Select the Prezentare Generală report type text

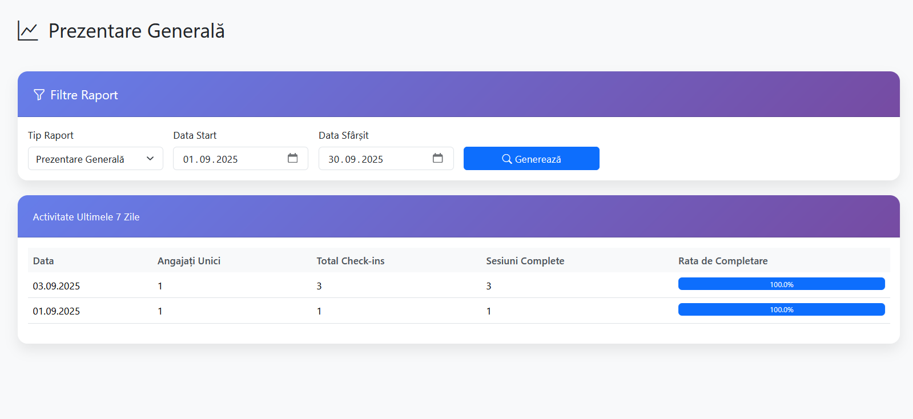[x=80, y=159]
